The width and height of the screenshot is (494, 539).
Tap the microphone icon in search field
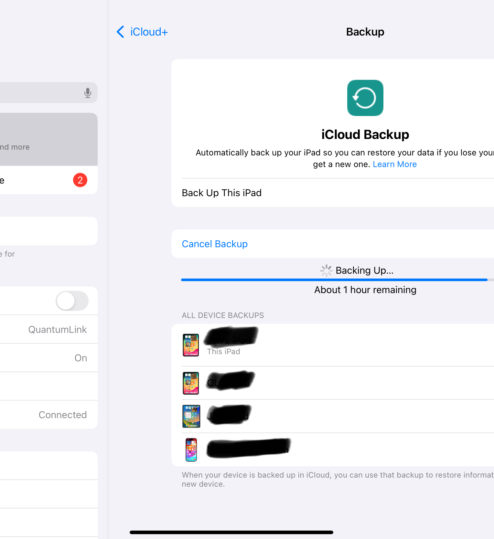pos(88,93)
